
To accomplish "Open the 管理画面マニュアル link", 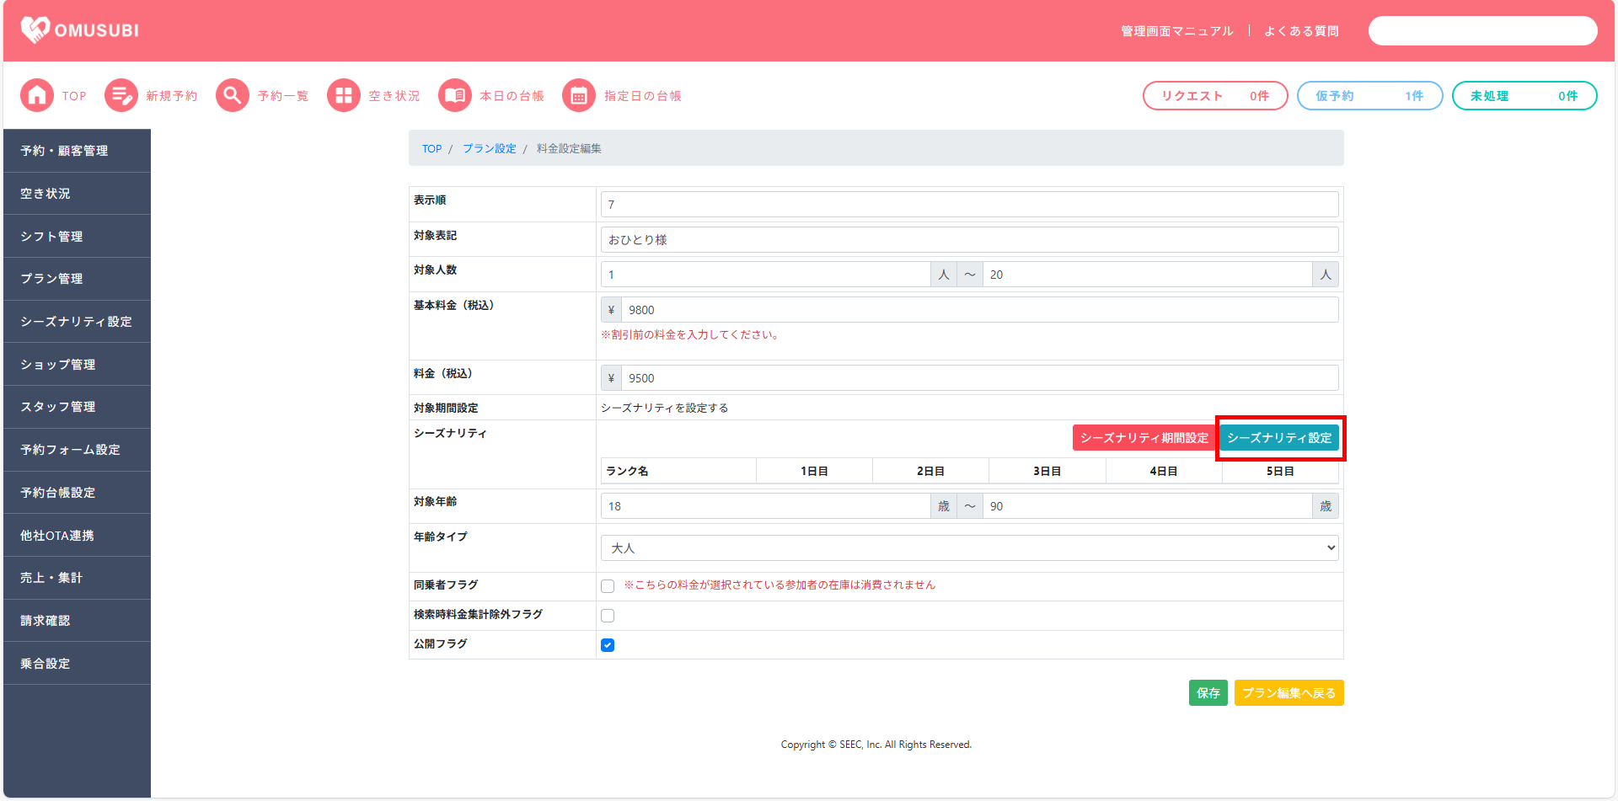I will coord(1176,31).
